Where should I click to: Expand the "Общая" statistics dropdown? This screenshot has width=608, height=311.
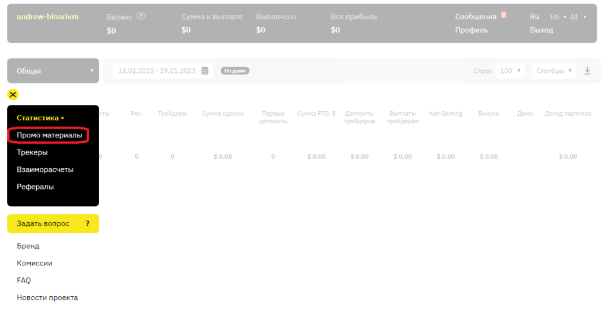tap(53, 70)
